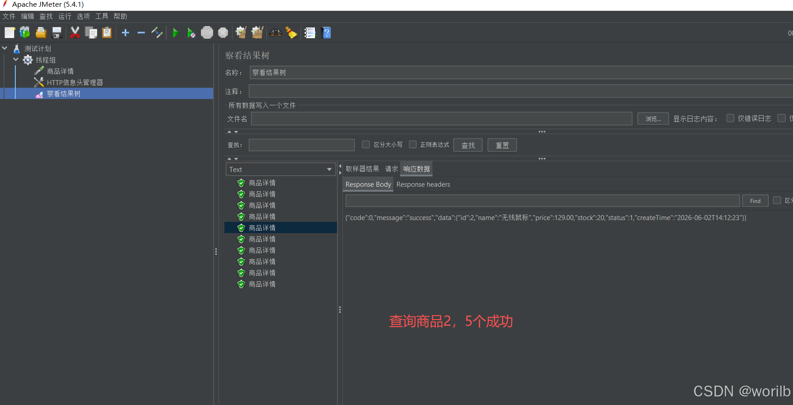The width and height of the screenshot is (793, 405).
Task: Start test with no pauses icon
Action: point(191,33)
